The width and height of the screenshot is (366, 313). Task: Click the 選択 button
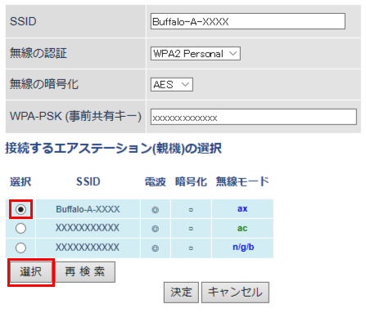[x=31, y=272]
